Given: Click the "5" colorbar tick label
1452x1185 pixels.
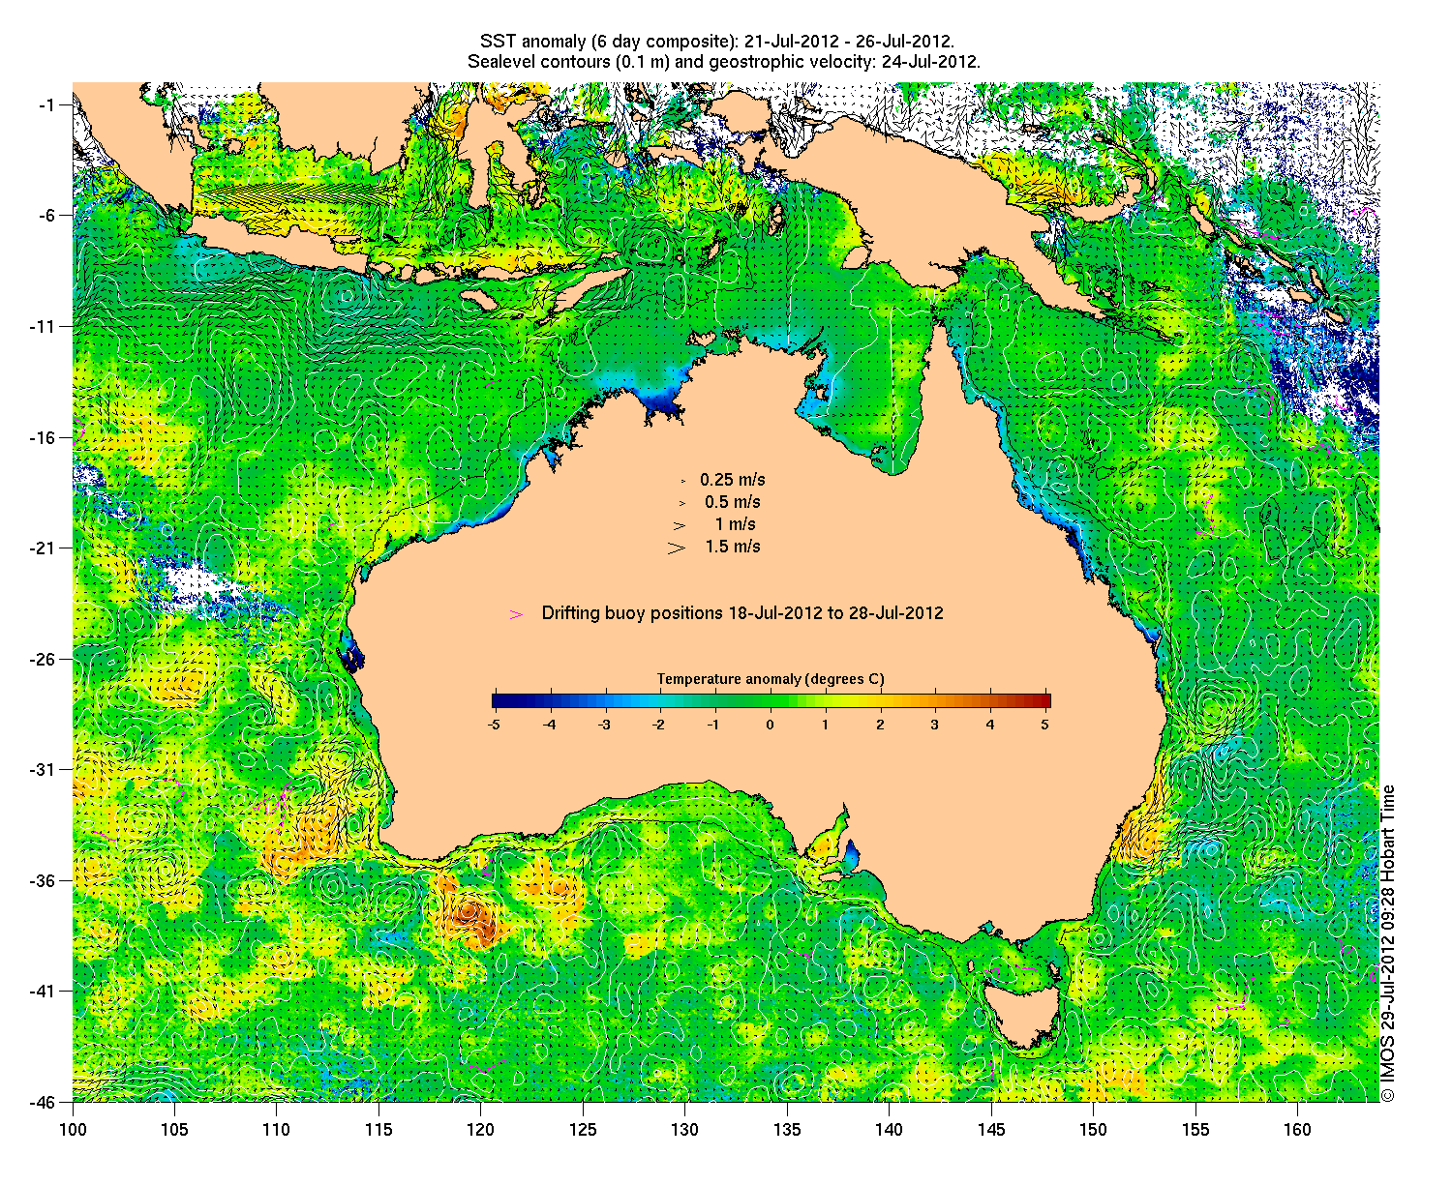Looking at the screenshot, I should point(1045,725).
